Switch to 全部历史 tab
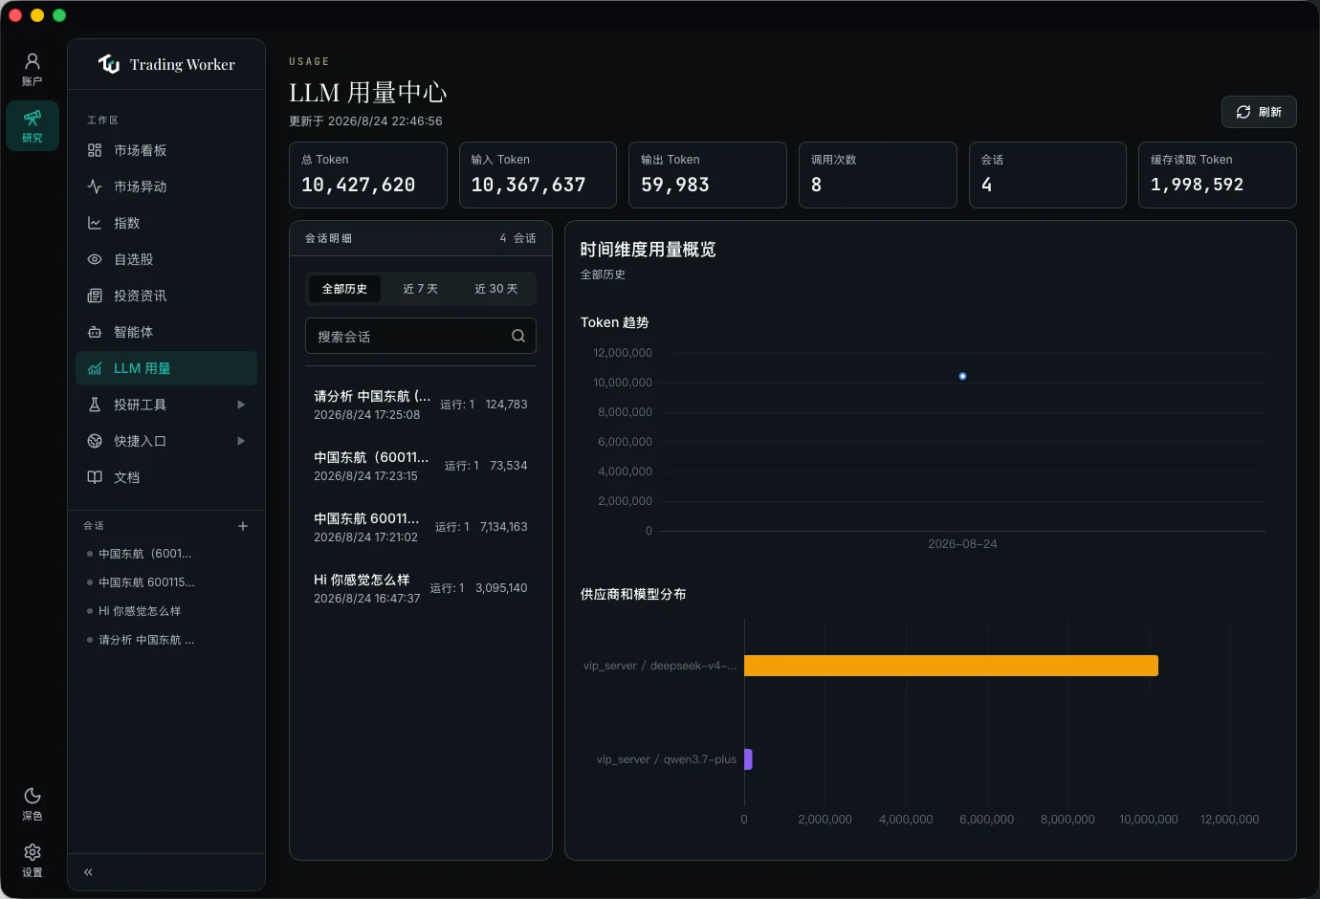The width and height of the screenshot is (1320, 899). pyautogui.click(x=344, y=289)
